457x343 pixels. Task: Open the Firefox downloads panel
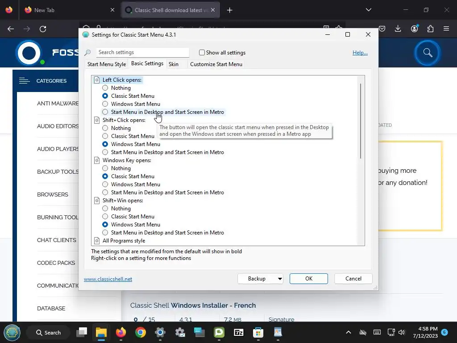398,29
